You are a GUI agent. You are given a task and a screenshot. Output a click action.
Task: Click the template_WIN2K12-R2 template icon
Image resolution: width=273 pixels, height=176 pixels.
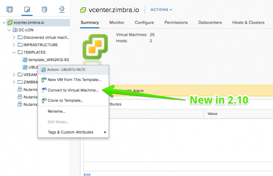[25, 60]
